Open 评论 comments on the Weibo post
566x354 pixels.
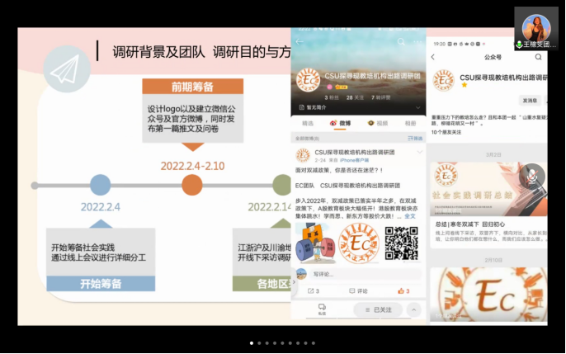(x=358, y=290)
